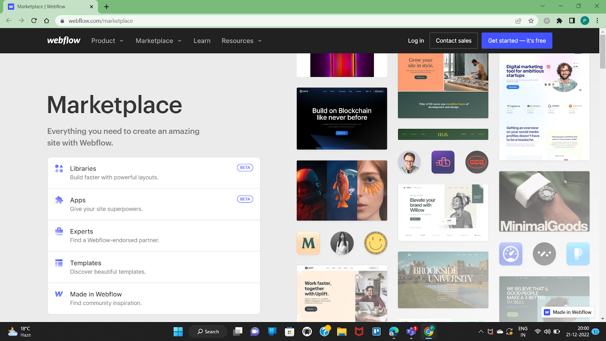Expand the Product dropdown menu
The width and height of the screenshot is (606, 341).
pos(108,41)
